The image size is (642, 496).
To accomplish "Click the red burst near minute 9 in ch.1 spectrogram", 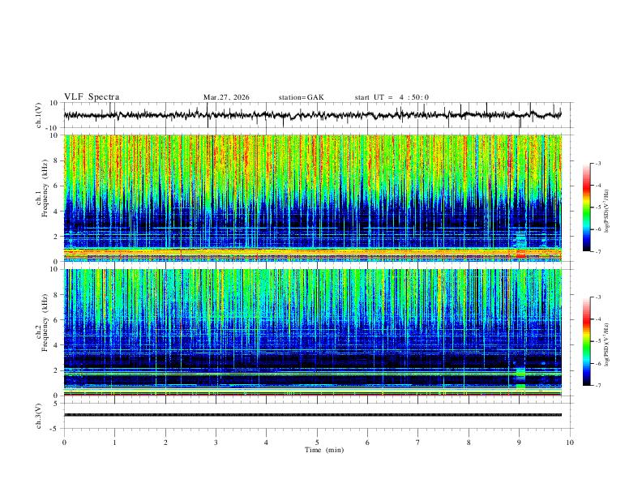I will 520,254.
